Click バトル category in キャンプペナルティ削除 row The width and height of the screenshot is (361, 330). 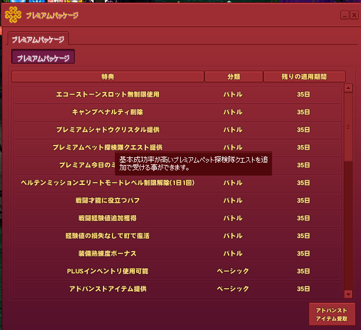(233, 112)
